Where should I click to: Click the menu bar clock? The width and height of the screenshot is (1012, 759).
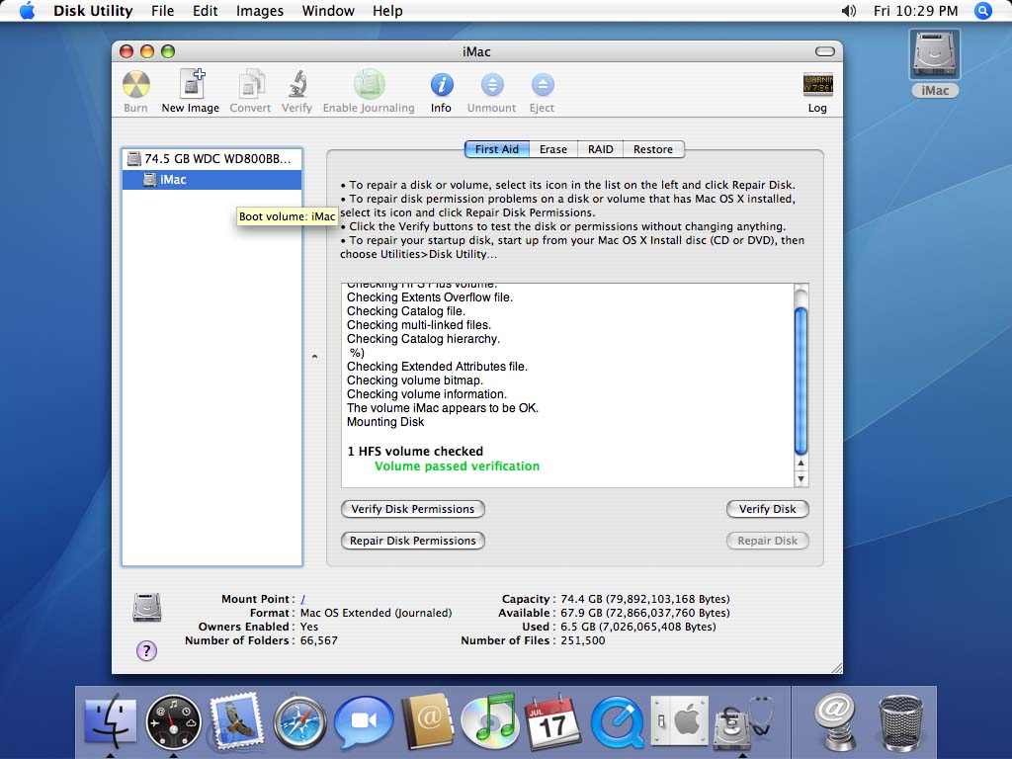click(x=915, y=11)
